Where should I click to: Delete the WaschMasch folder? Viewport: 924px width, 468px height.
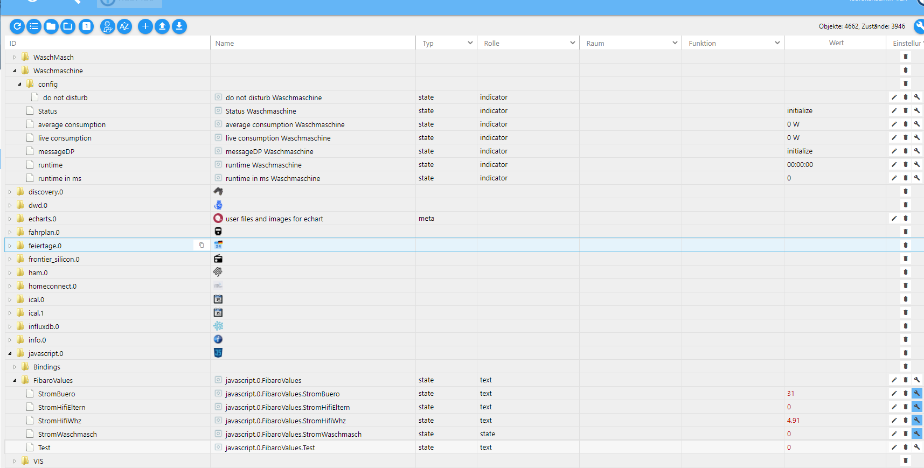pyautogui.click(x=906, y=57)
